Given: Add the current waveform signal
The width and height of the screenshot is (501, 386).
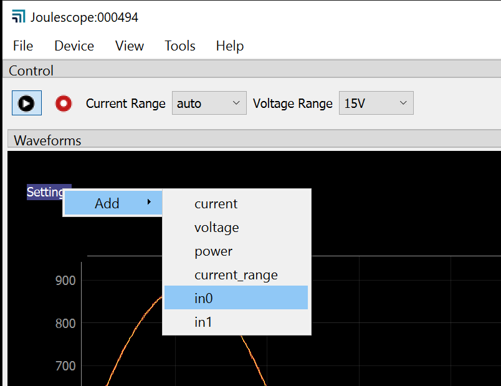Looking at the screenshot, I should click(236, 204).
